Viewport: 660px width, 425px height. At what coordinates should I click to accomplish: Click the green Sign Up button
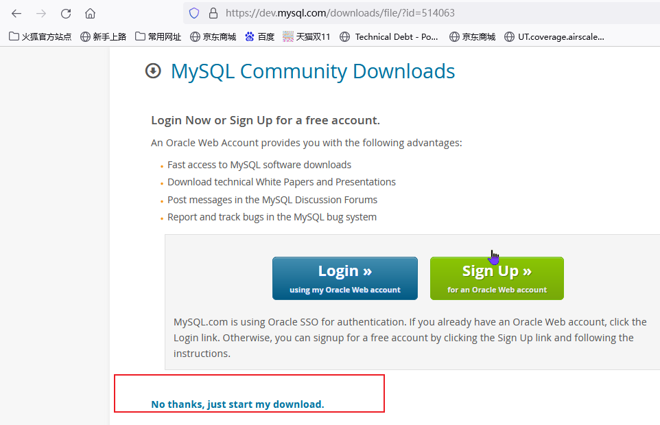tap(497, 278)
